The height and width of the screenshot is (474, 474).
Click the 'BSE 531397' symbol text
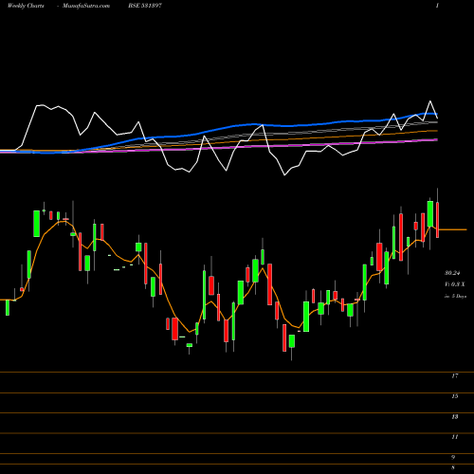click(x=145, y=6)
